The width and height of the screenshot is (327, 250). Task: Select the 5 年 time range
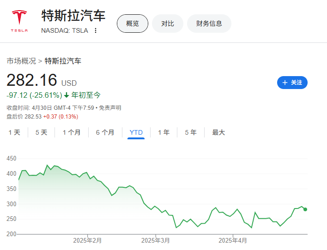pyautogui.click(x=191, y=132)
